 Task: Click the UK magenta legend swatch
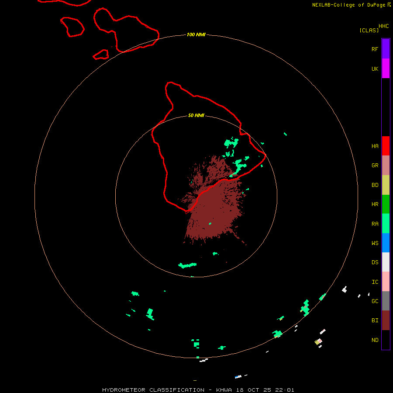(x=386, y=68)
